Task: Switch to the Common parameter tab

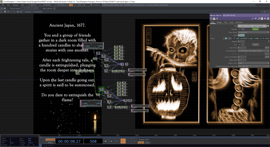Action: 239,22
